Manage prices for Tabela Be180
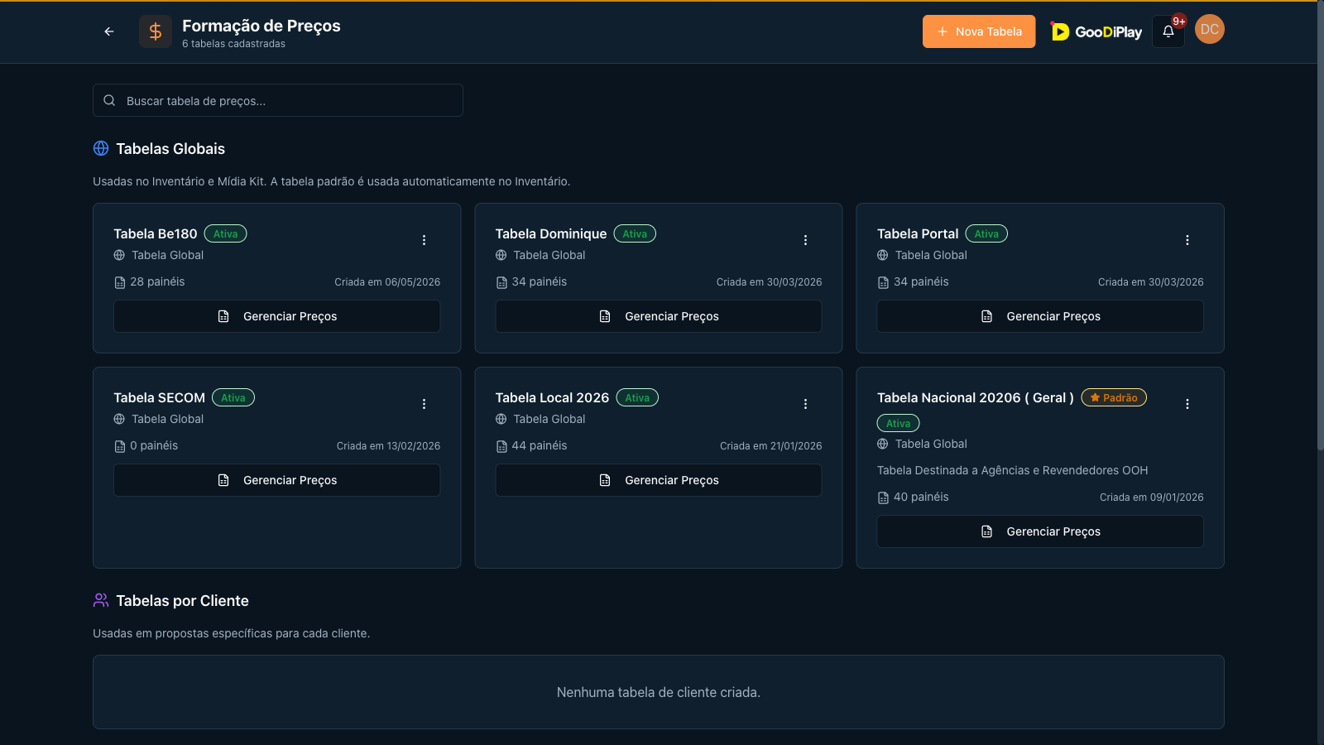Image resolution: width=1324 pixels, height=745 pixels. (277, 316)
